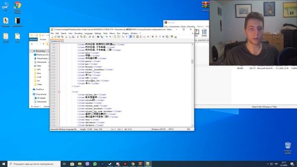297x167 pixels.
Task: Open WhatsApp from the taskbar
Action: click(95, 164)
